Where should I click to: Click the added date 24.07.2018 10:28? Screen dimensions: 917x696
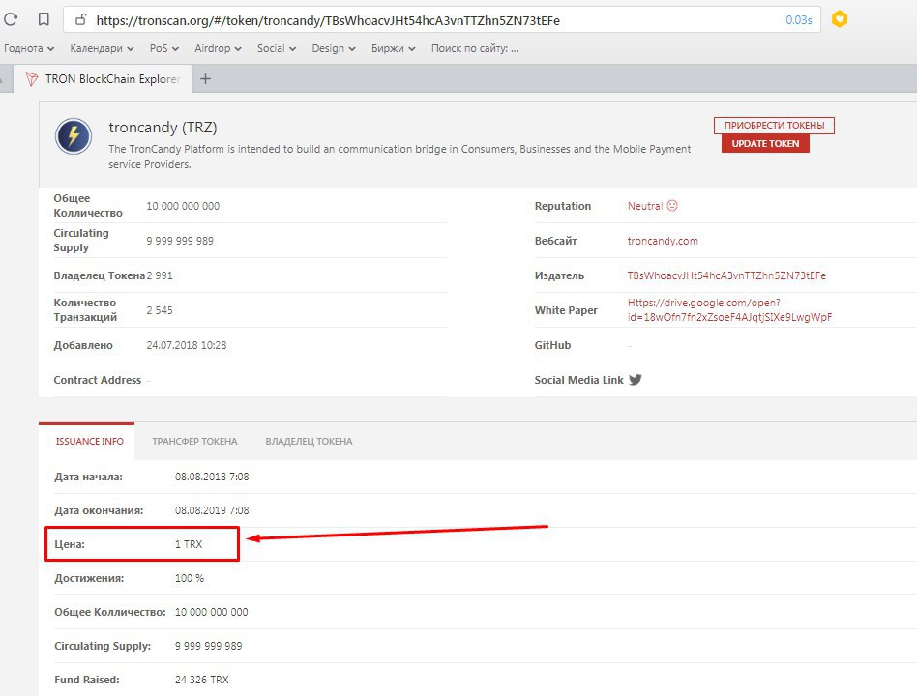click(187, 345)
